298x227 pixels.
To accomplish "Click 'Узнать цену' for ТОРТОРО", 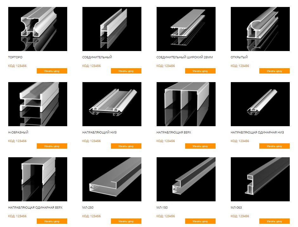I will 52,71.
